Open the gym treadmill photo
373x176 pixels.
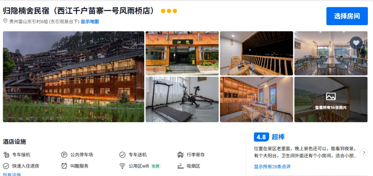point(182,100)
